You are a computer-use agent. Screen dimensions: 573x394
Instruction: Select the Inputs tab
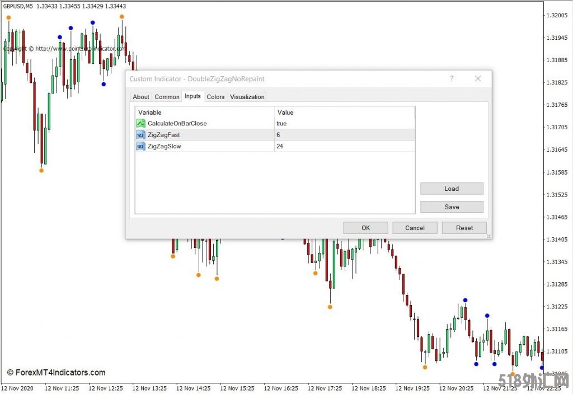point(192,96)
